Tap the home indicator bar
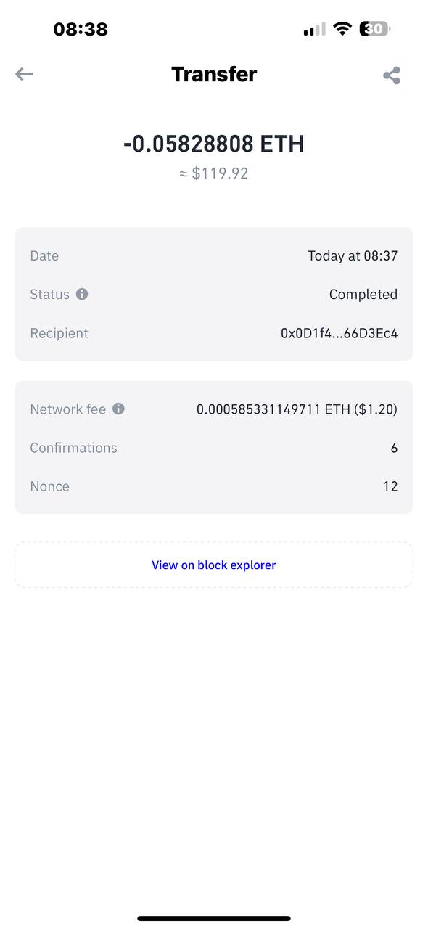This screenshot has width=428, height=929. click(x=214, y=918)
